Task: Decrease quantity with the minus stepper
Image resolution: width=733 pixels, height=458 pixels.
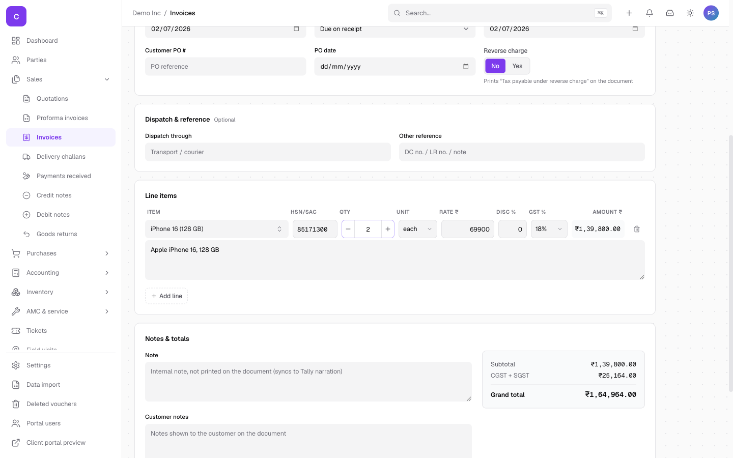Action: (x=348, y=229)
